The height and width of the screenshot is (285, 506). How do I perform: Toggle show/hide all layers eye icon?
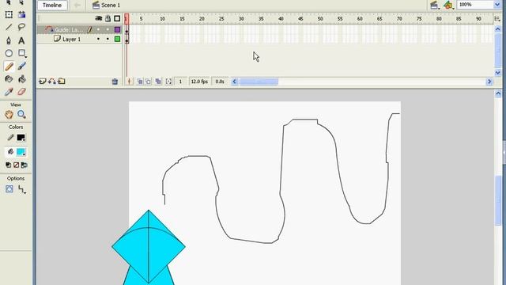[99, 18]
